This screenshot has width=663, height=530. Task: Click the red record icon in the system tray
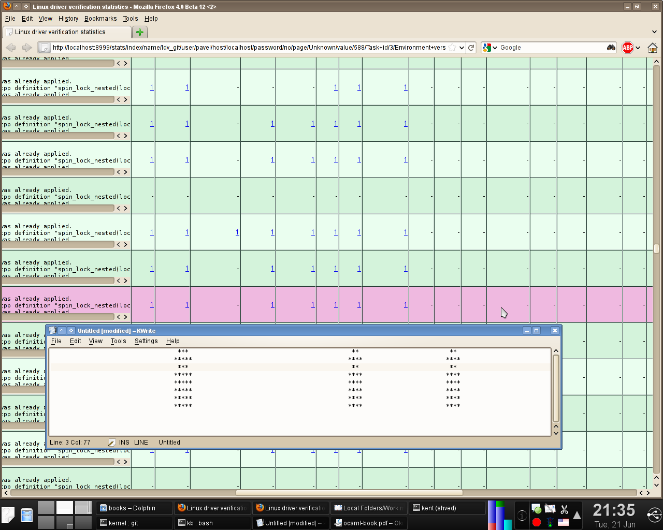537,522
